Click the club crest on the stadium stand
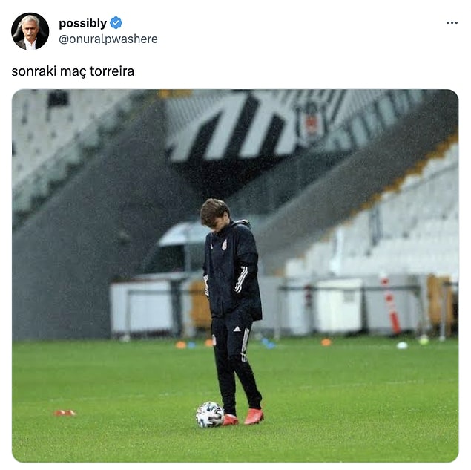 tap(311, 122)
